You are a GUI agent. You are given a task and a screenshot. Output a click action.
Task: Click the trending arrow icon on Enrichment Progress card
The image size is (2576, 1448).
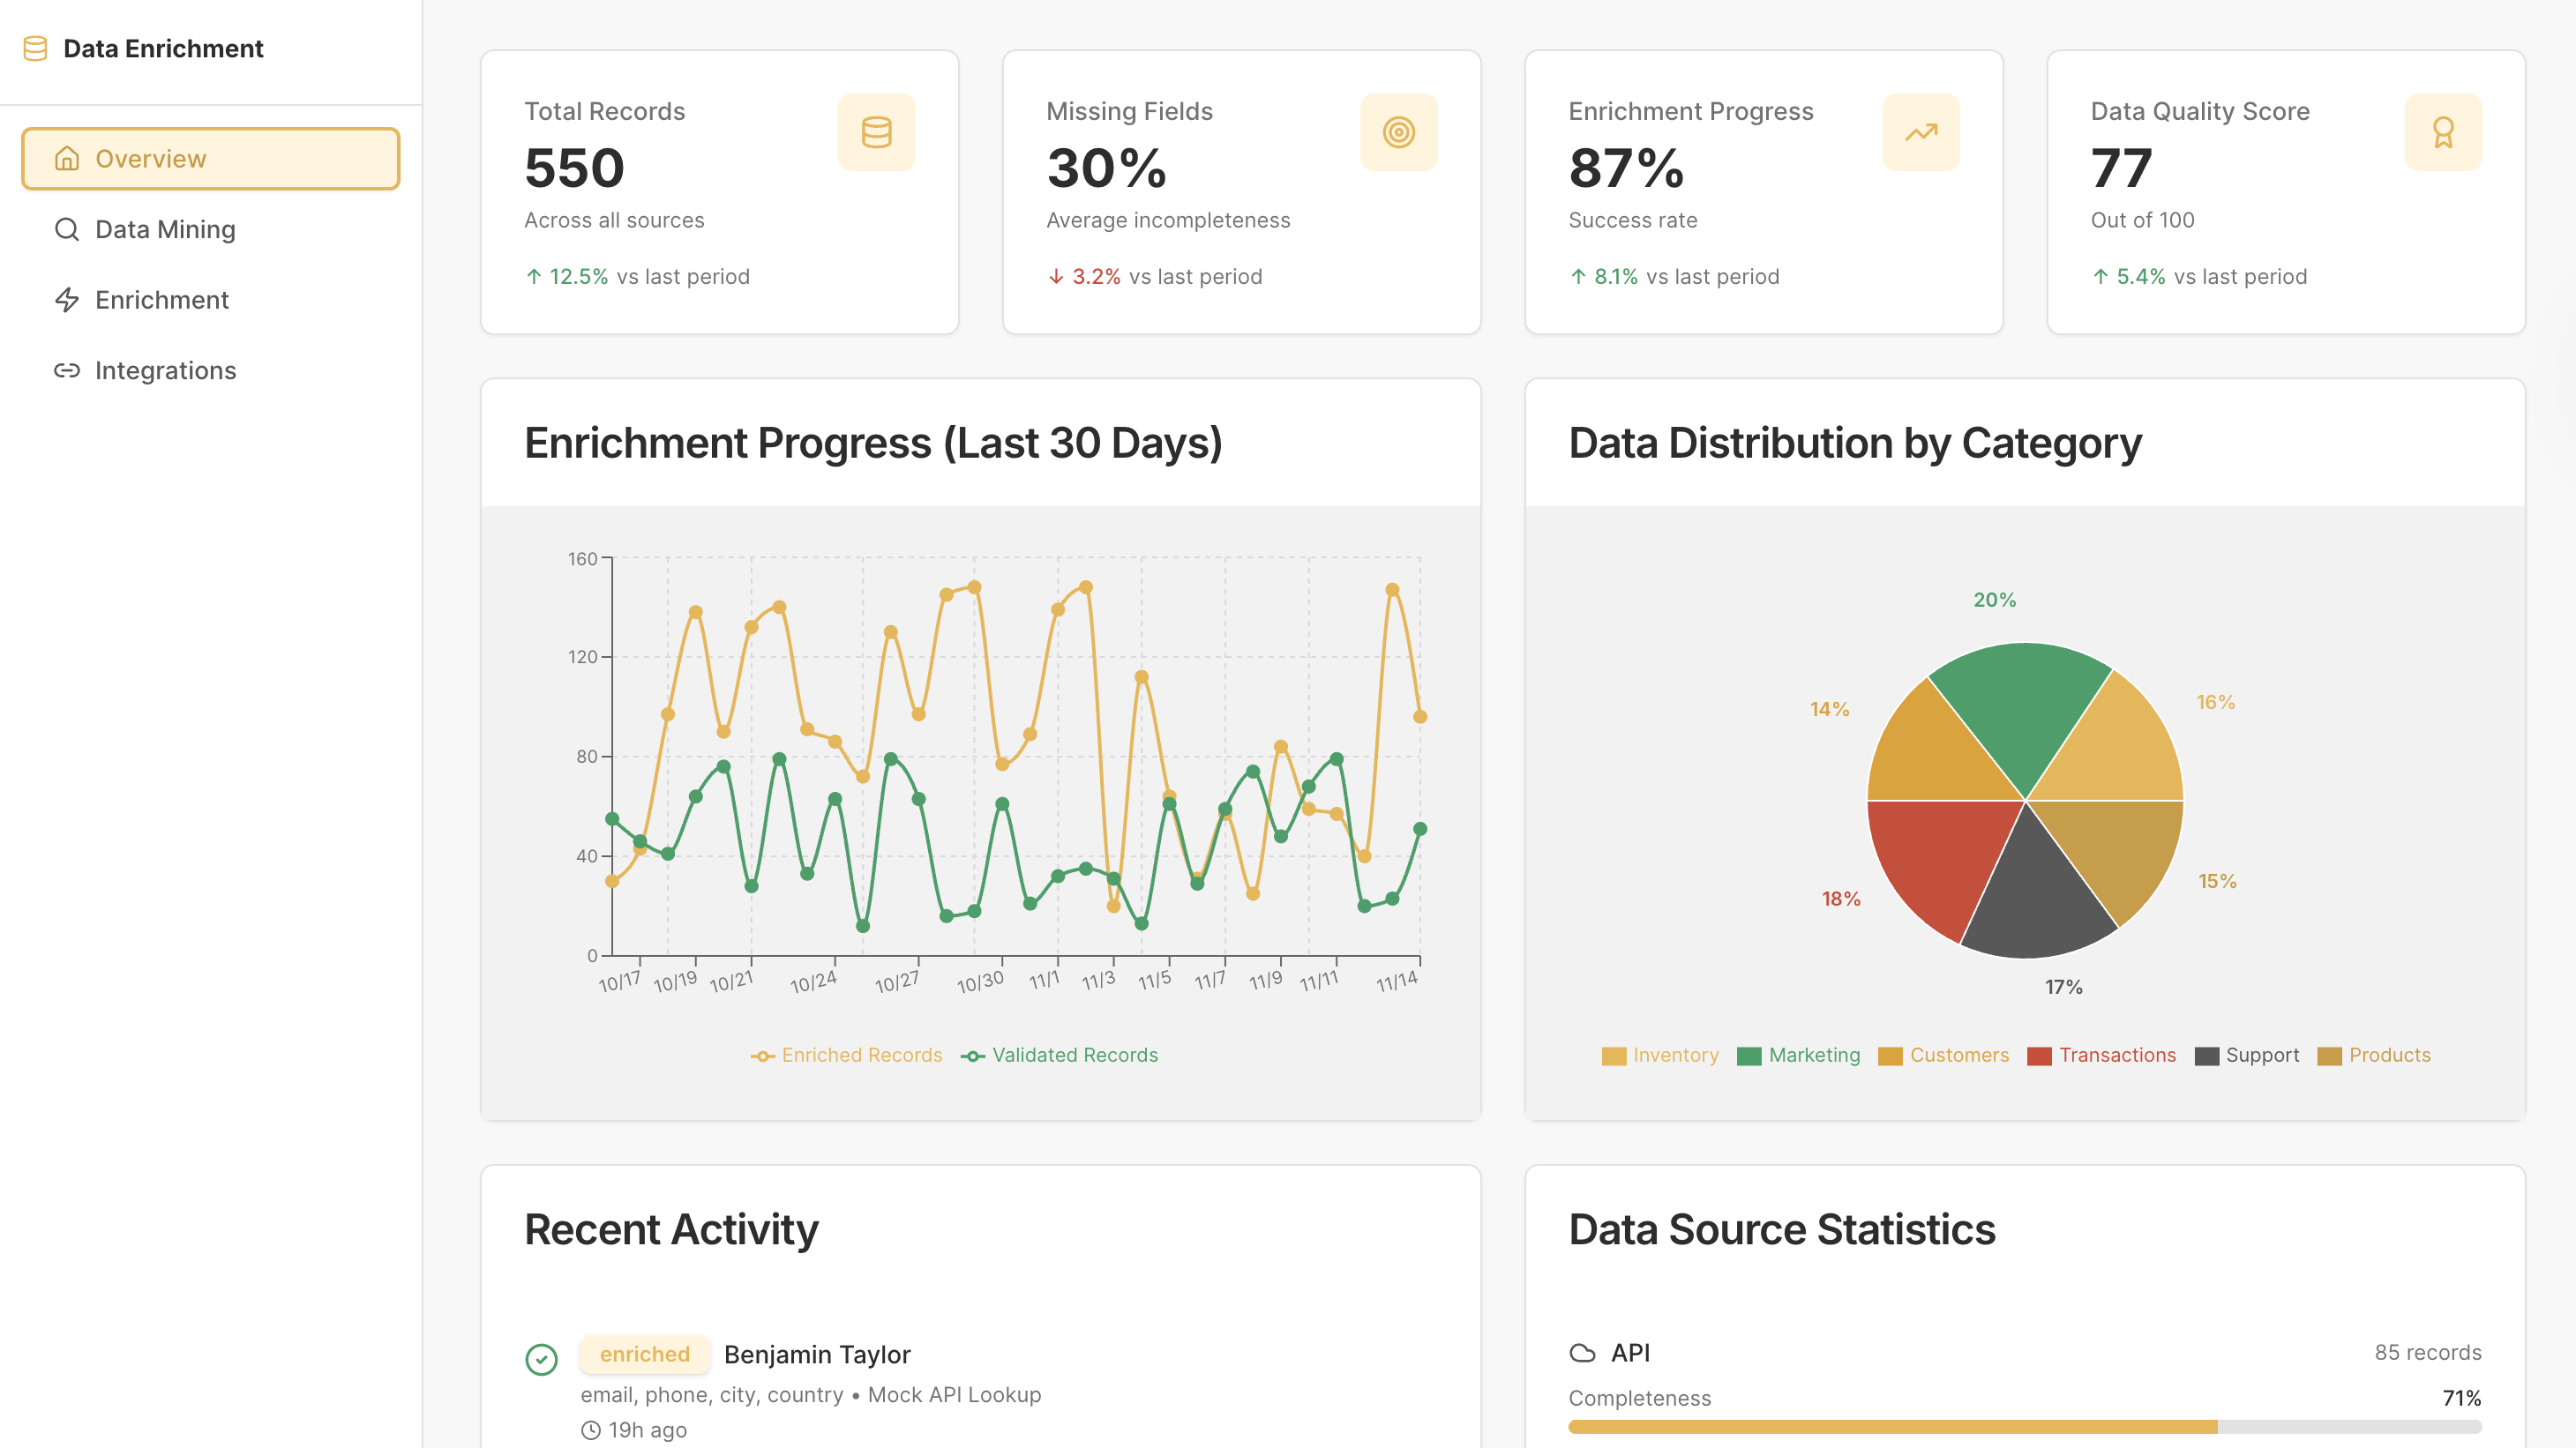click(1919, 131)
